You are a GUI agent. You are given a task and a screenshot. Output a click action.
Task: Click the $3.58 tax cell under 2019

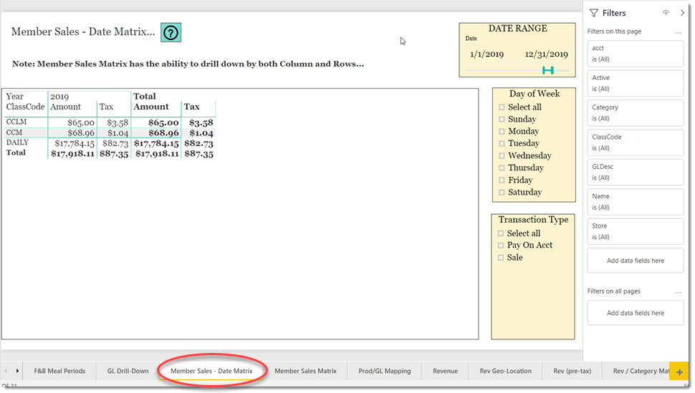(x=118, y=122)
